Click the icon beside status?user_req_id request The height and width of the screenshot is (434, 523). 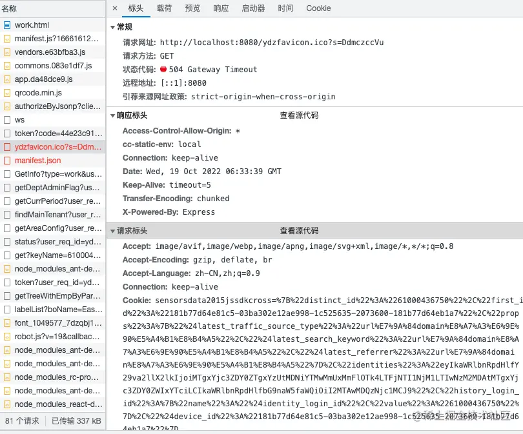7,242
